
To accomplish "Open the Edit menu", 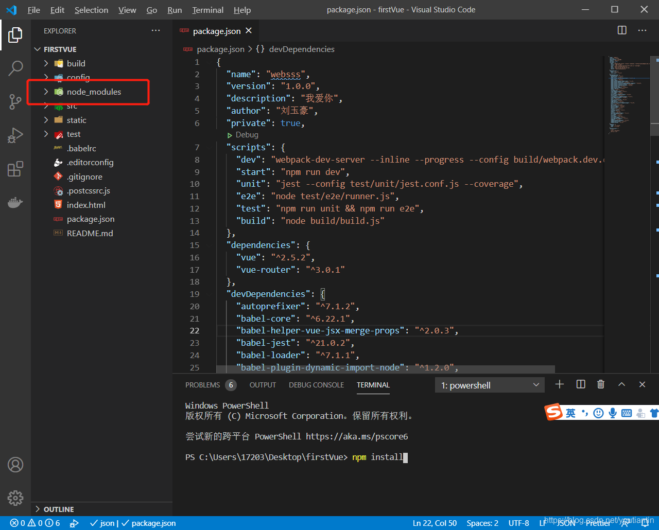I will [58, 10].
